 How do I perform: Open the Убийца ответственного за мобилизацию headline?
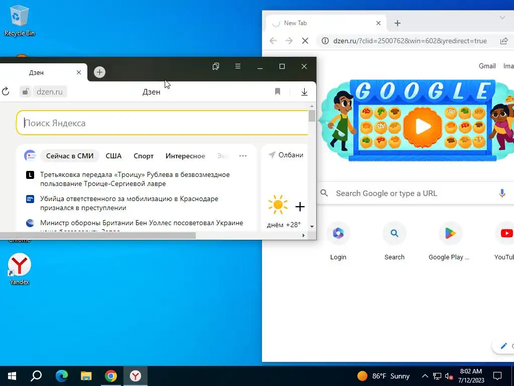[x=129, y=203]
